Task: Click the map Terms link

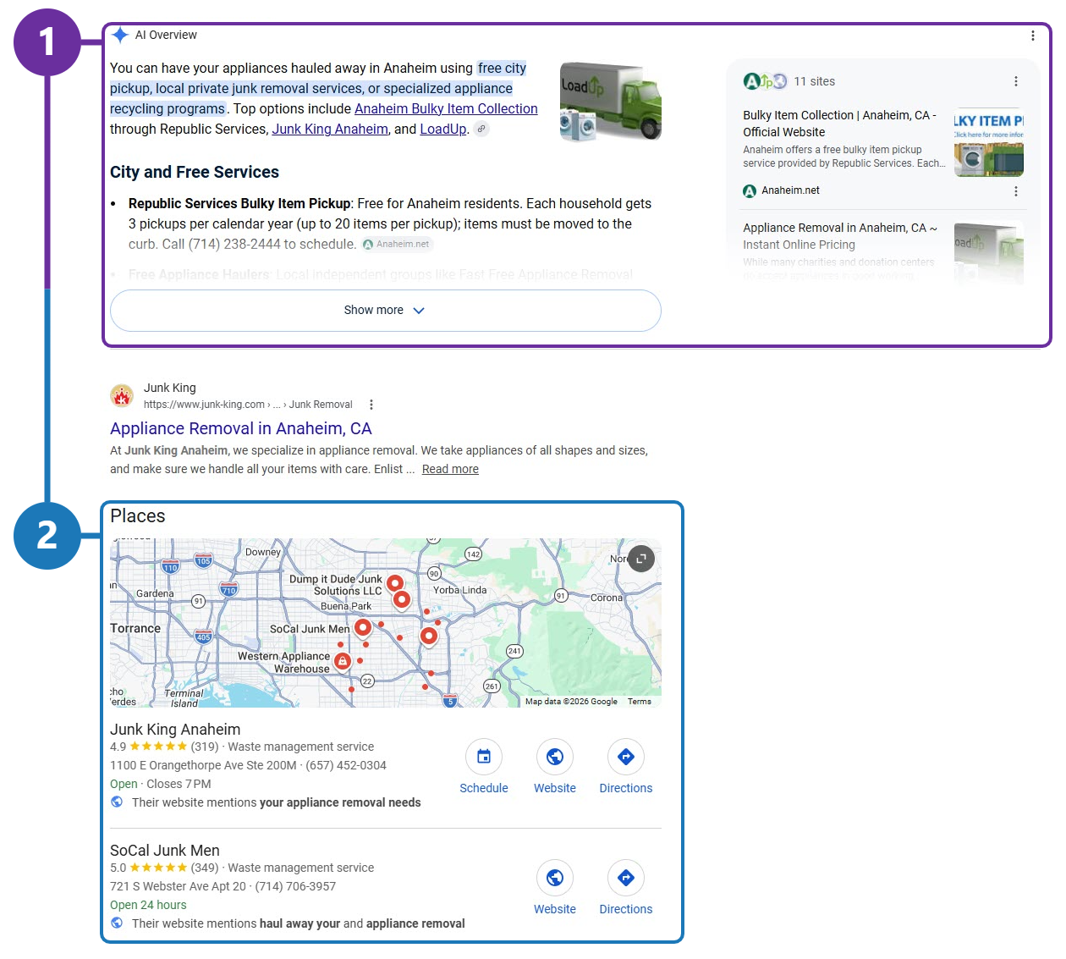Action: pyautogui.click(x=640, y=702)
